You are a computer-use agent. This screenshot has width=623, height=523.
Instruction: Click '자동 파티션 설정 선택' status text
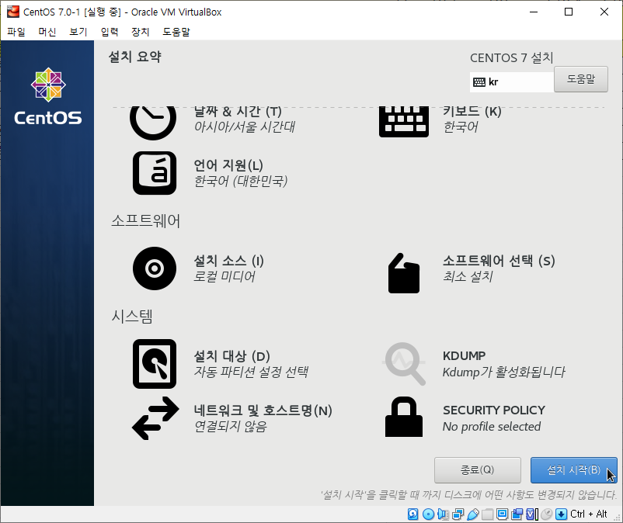(251, 372)
